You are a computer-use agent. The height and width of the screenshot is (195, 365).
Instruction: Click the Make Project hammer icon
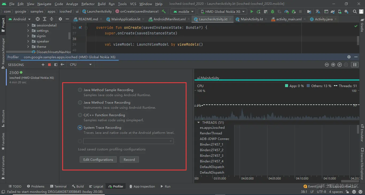point(164,11)
